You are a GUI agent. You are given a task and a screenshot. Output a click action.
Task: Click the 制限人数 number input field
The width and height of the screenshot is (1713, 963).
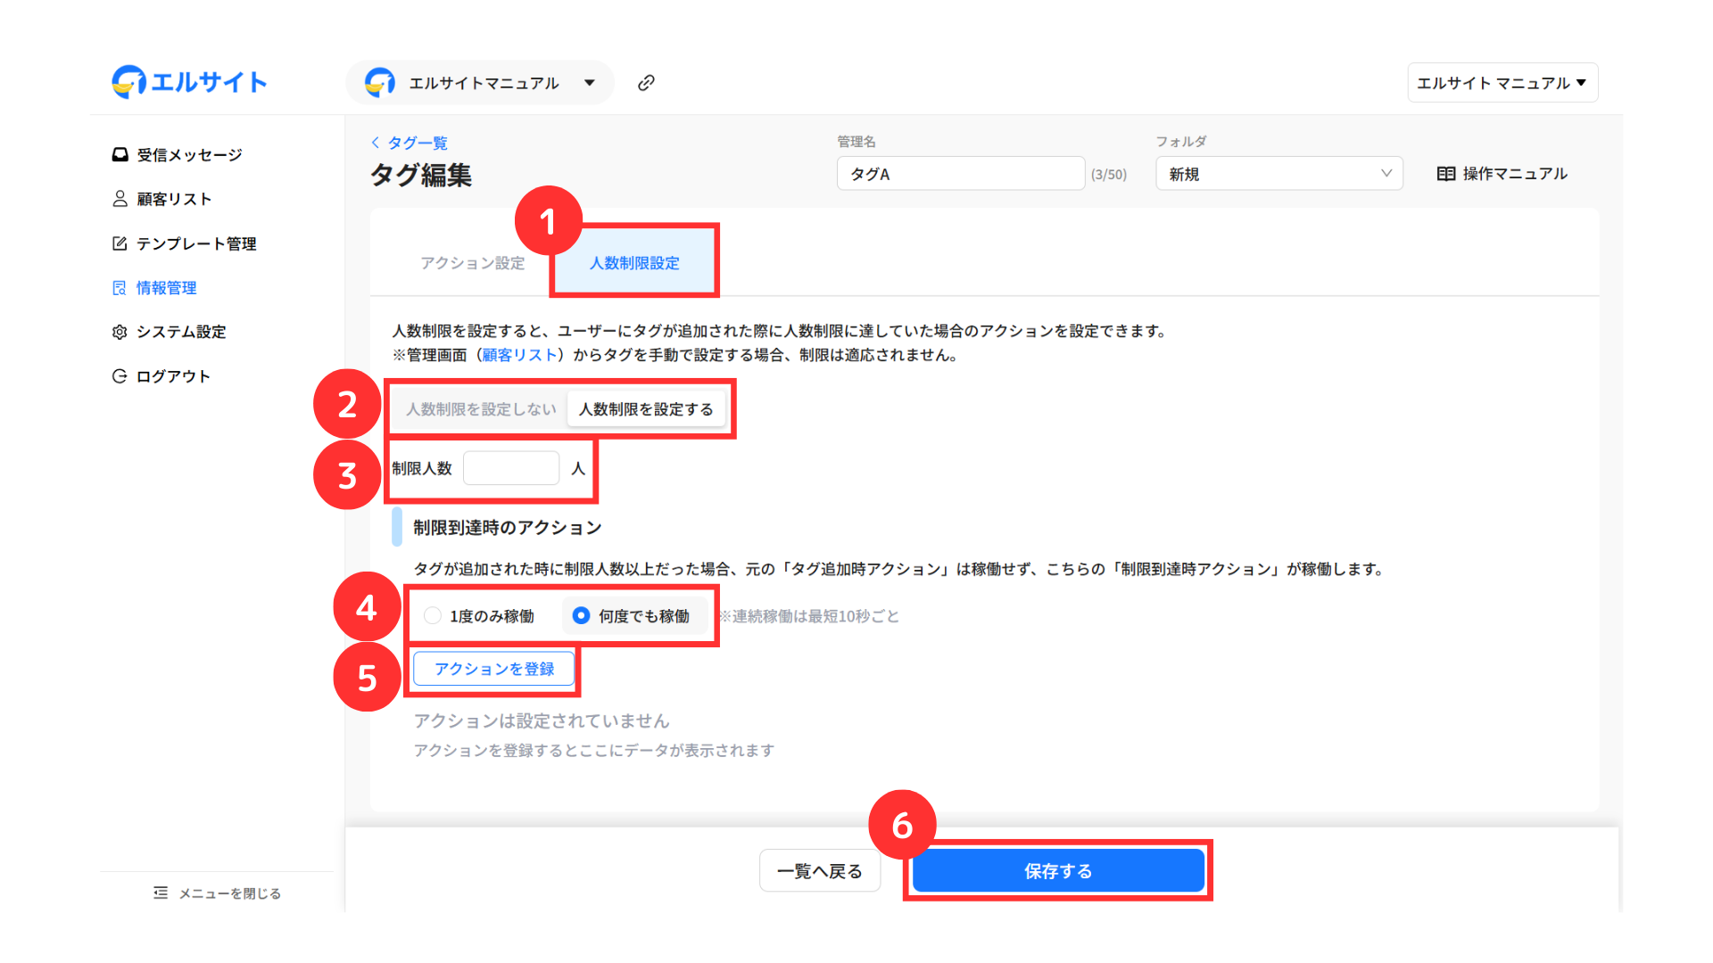tap(510, 468)
